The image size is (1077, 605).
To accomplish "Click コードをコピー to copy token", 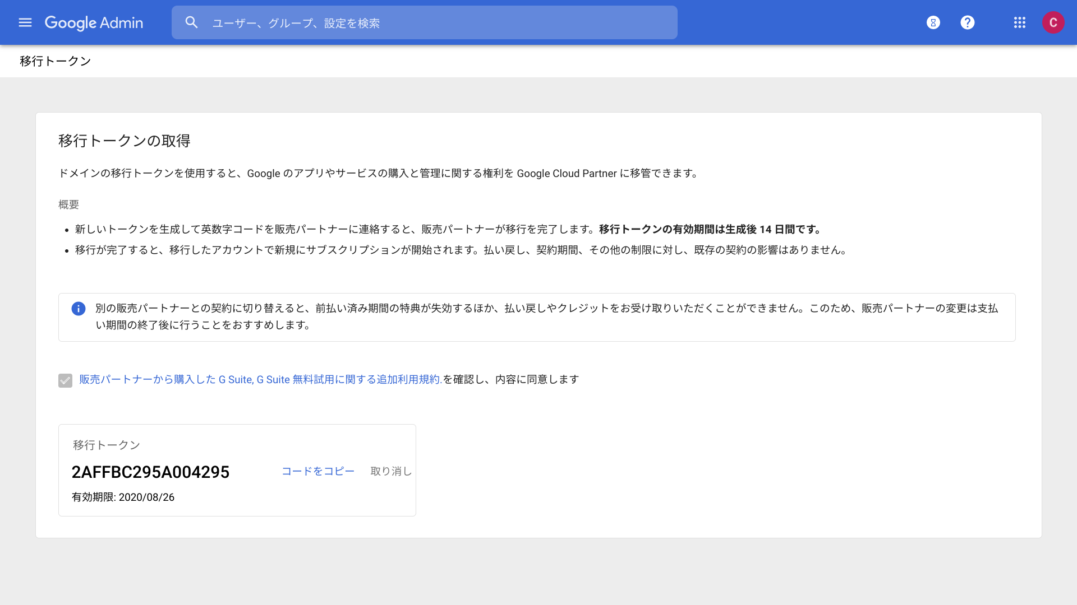I will [x=318, y=471].
